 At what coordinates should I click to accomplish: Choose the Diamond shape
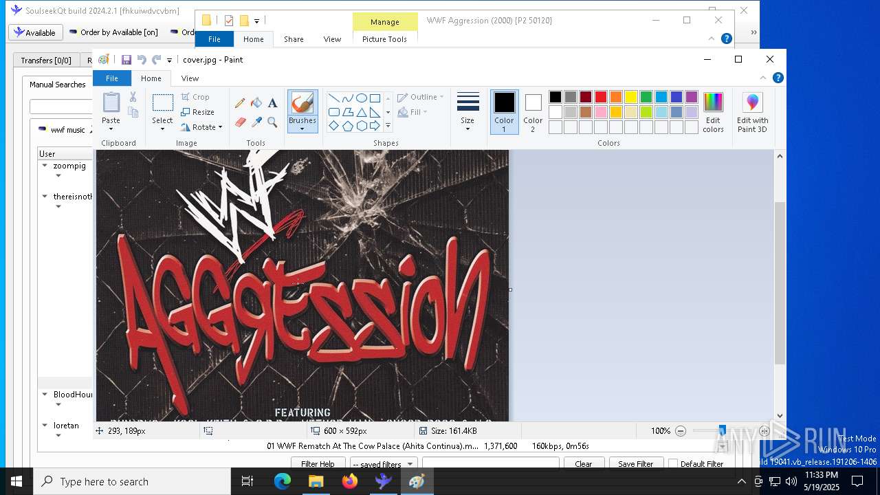point(333,126)
